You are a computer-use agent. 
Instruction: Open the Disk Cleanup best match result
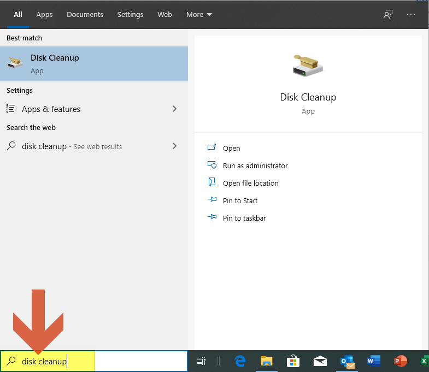coord(94,64)
